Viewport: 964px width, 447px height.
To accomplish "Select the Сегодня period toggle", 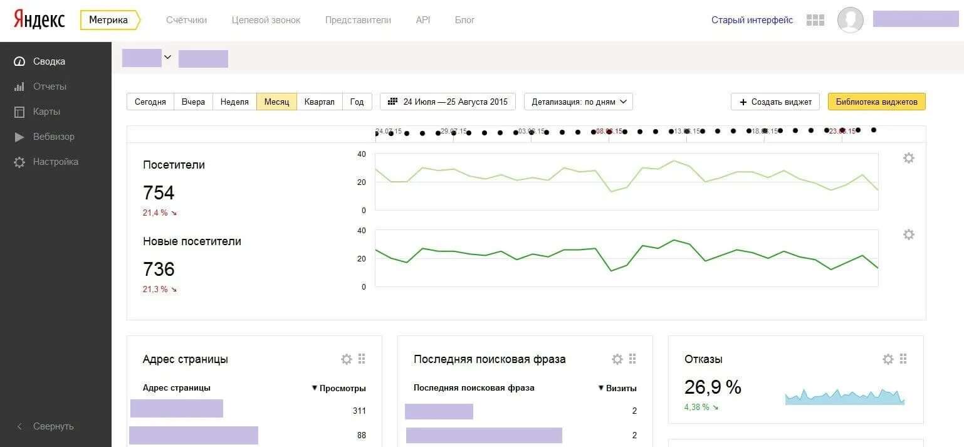I will point(150,102).
